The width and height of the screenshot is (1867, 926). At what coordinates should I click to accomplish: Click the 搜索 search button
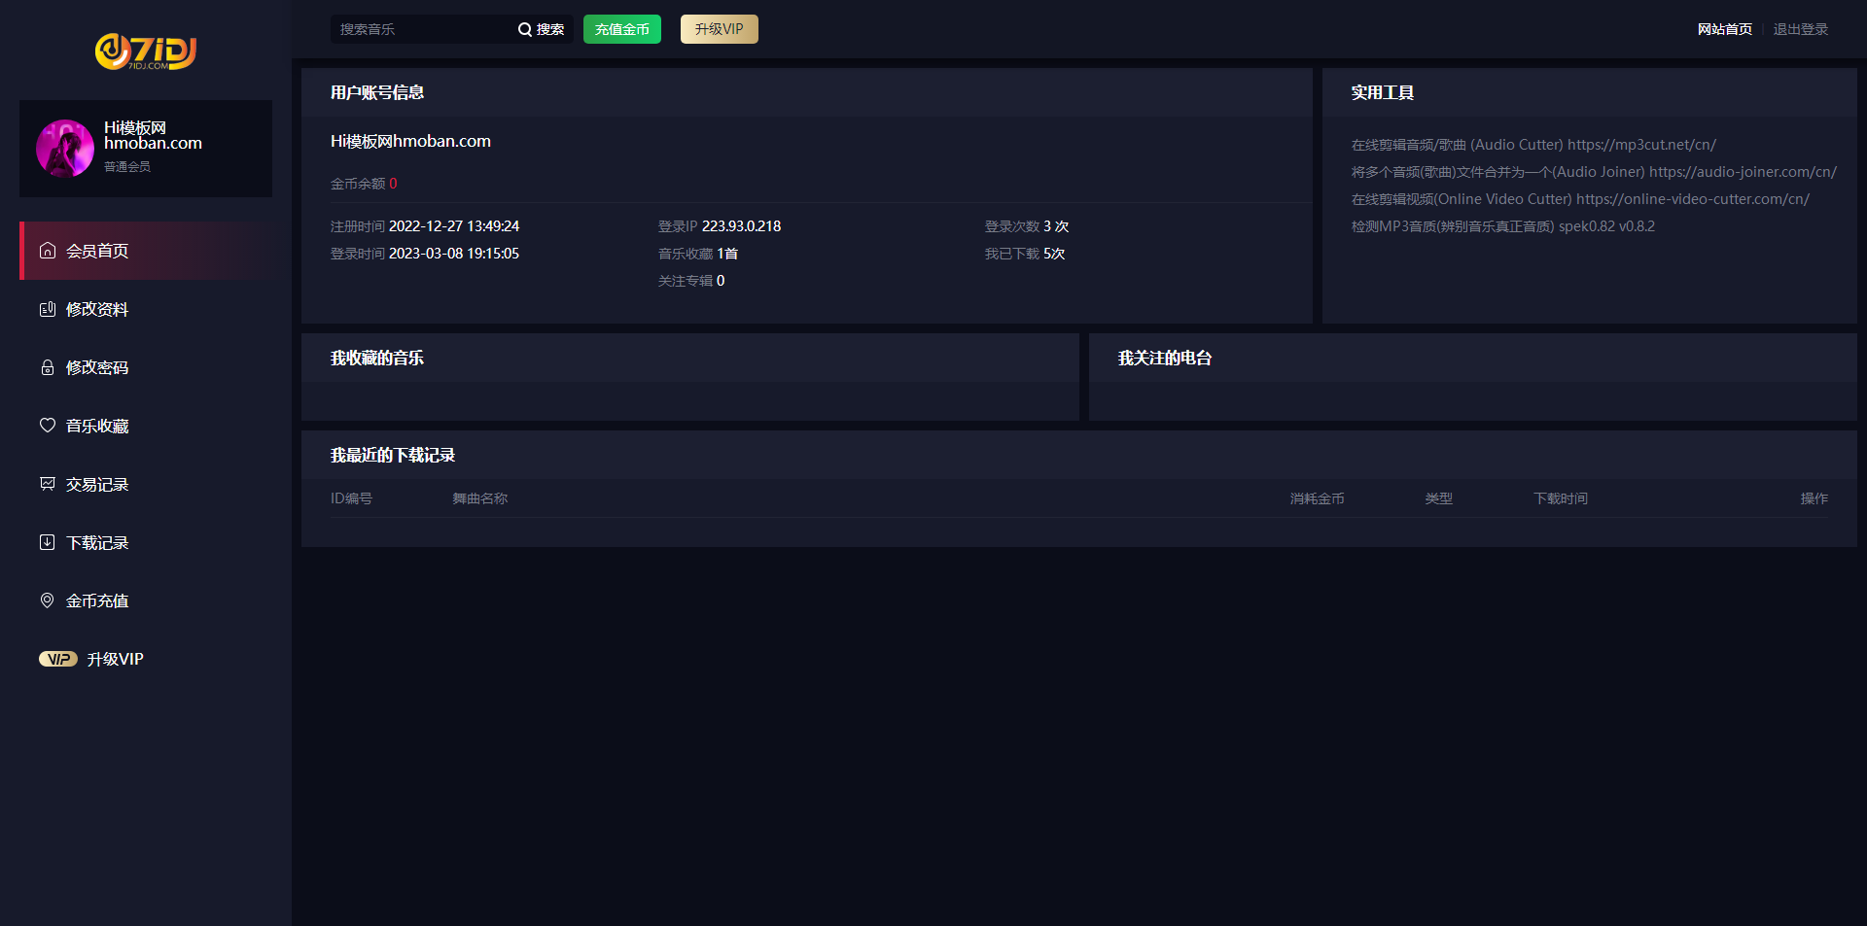(542, 29)
